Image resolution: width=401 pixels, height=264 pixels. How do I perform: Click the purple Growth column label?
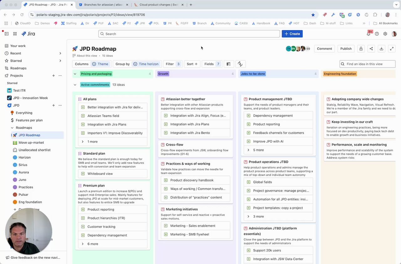[163, 74]
